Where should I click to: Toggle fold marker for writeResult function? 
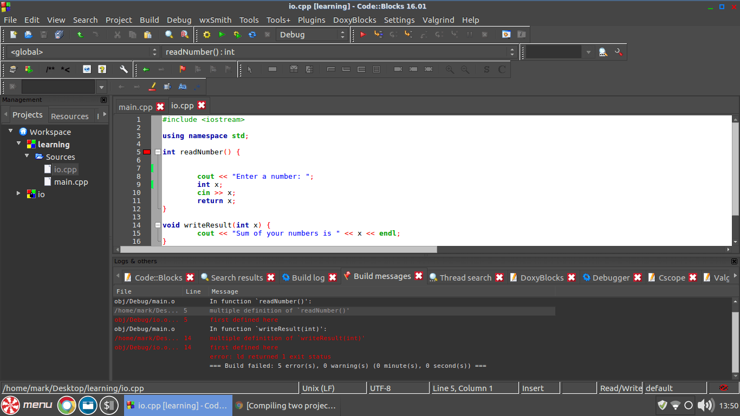(x=158, y=225)
